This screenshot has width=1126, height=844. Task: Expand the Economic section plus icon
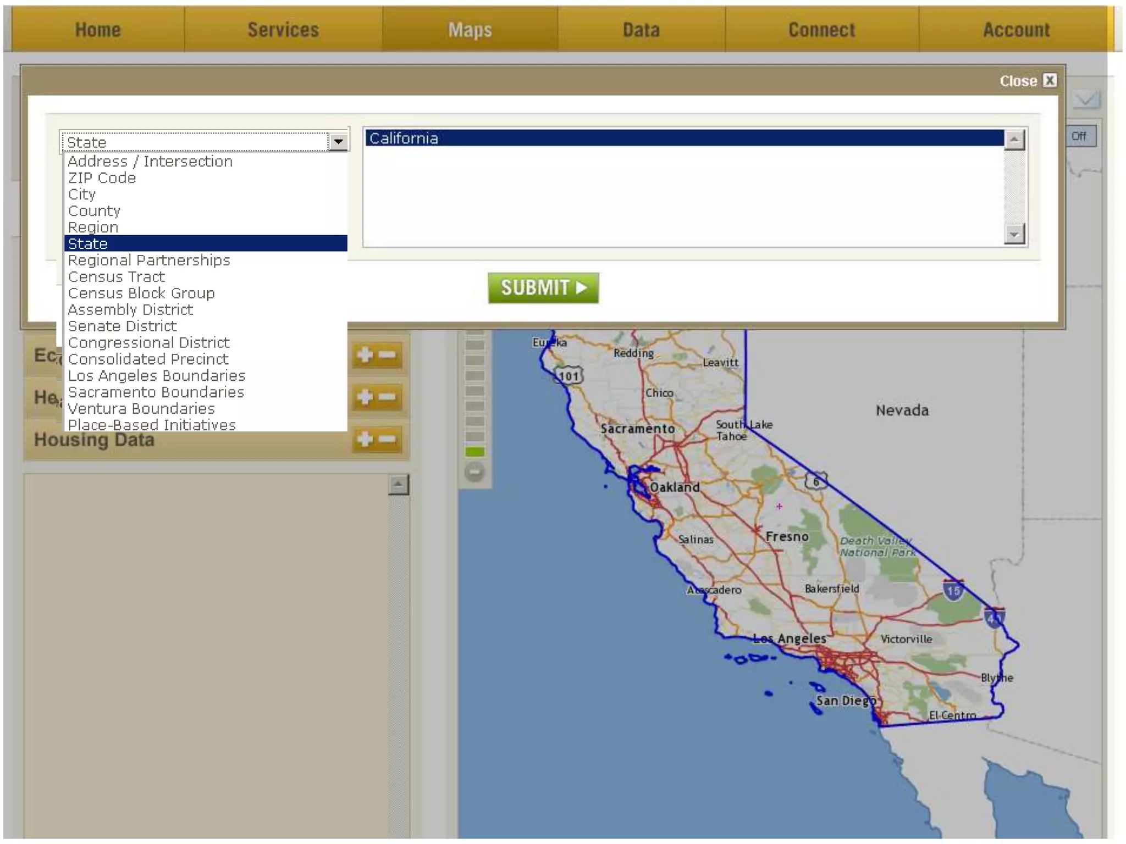tap(365, 354)
